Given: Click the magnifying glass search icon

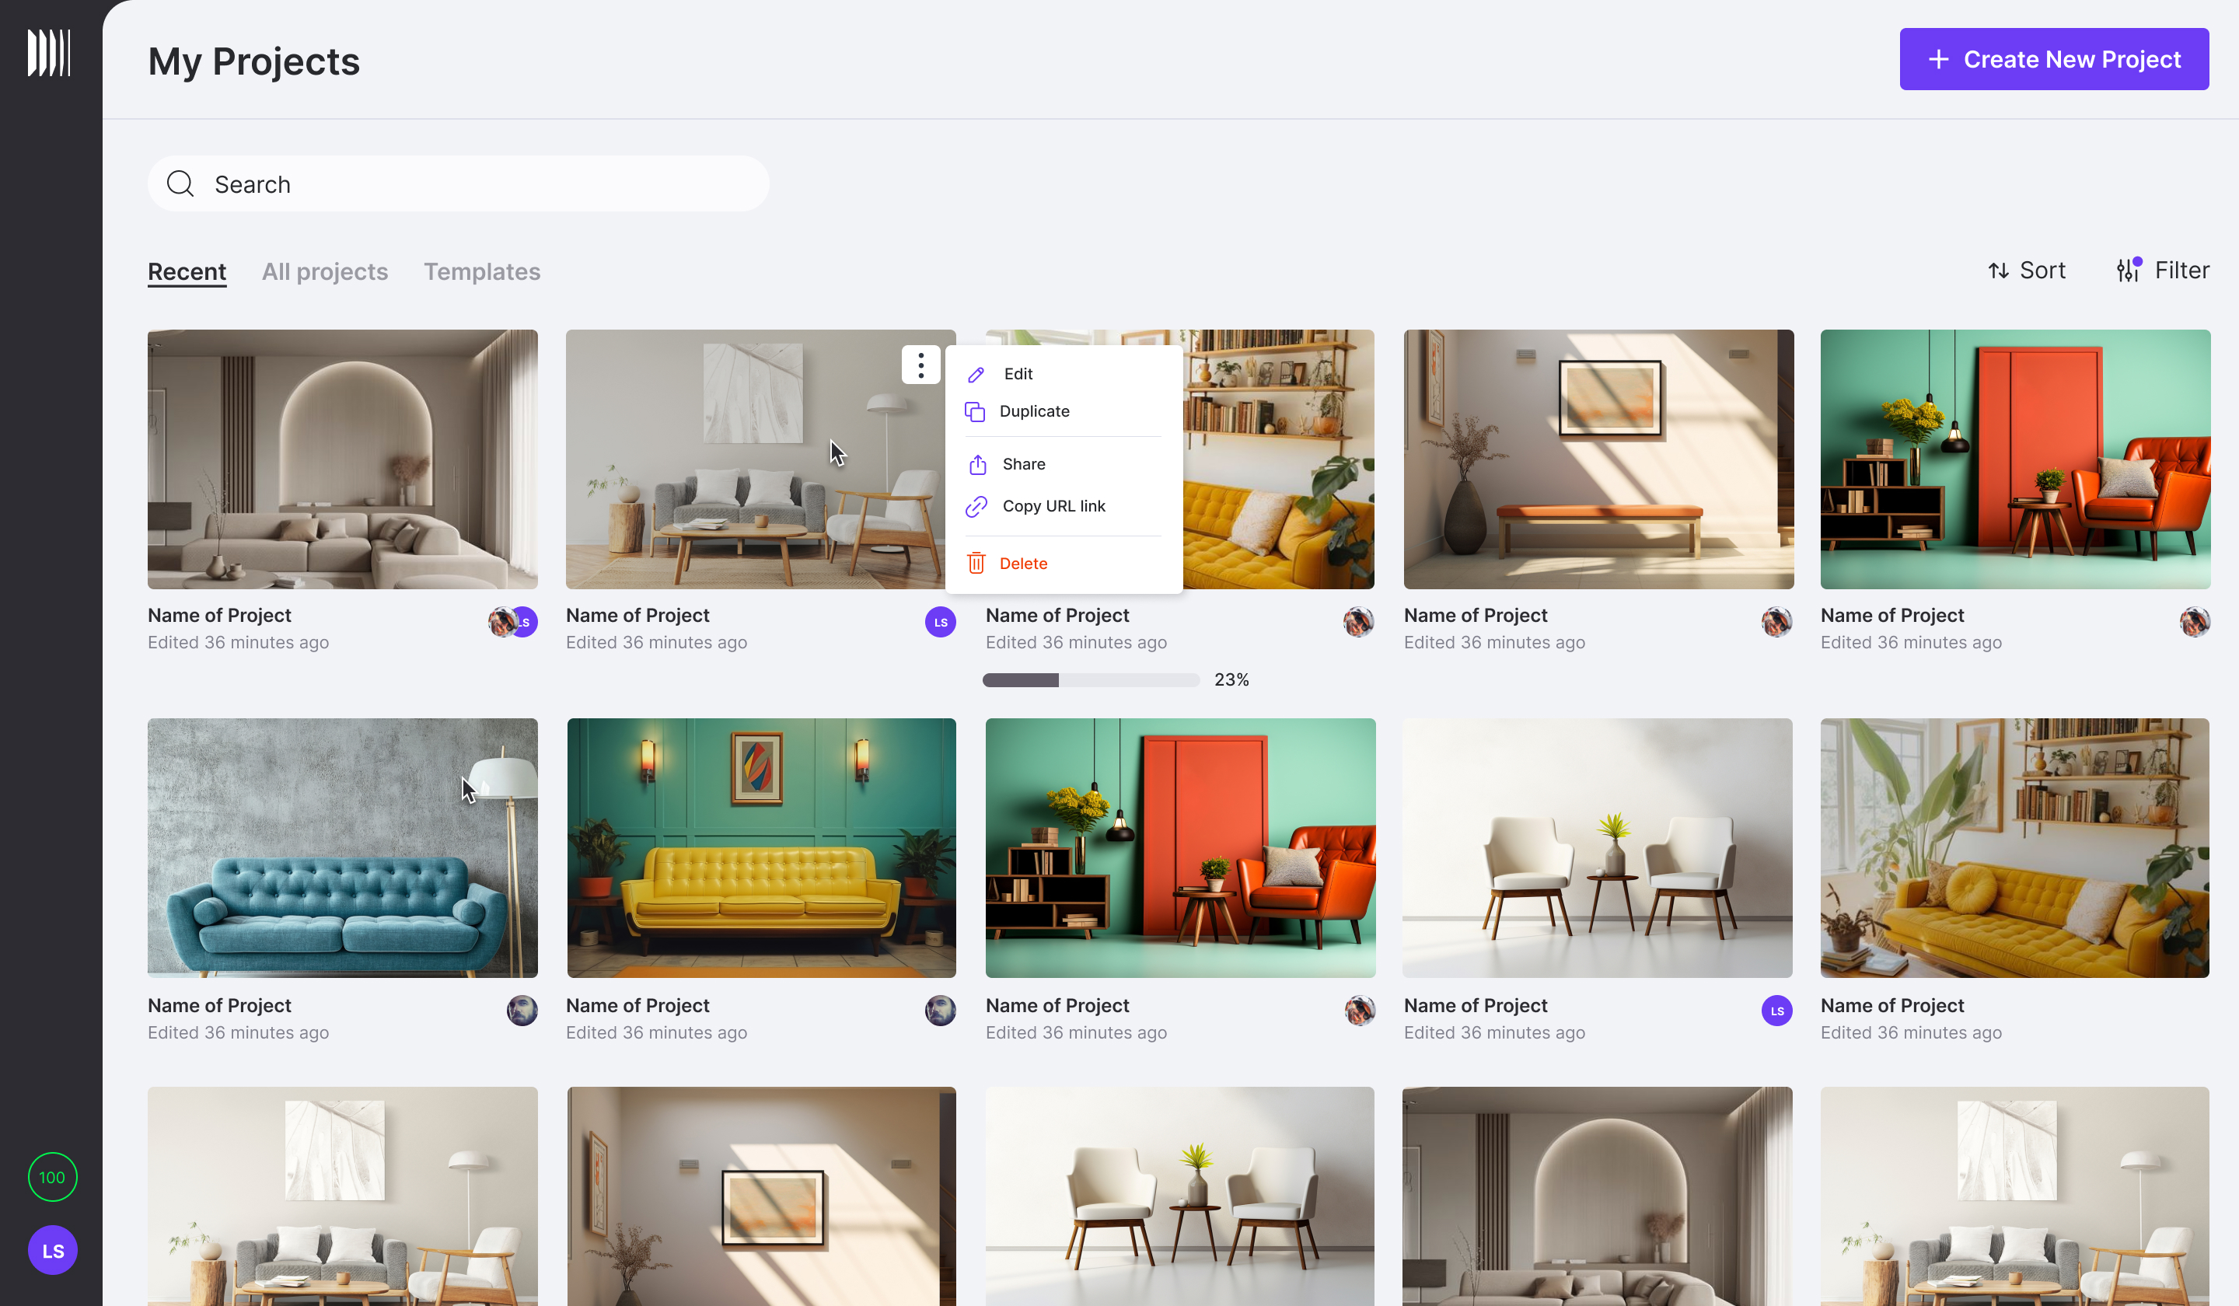Looking at the screenshot, I should coord(180,183).
